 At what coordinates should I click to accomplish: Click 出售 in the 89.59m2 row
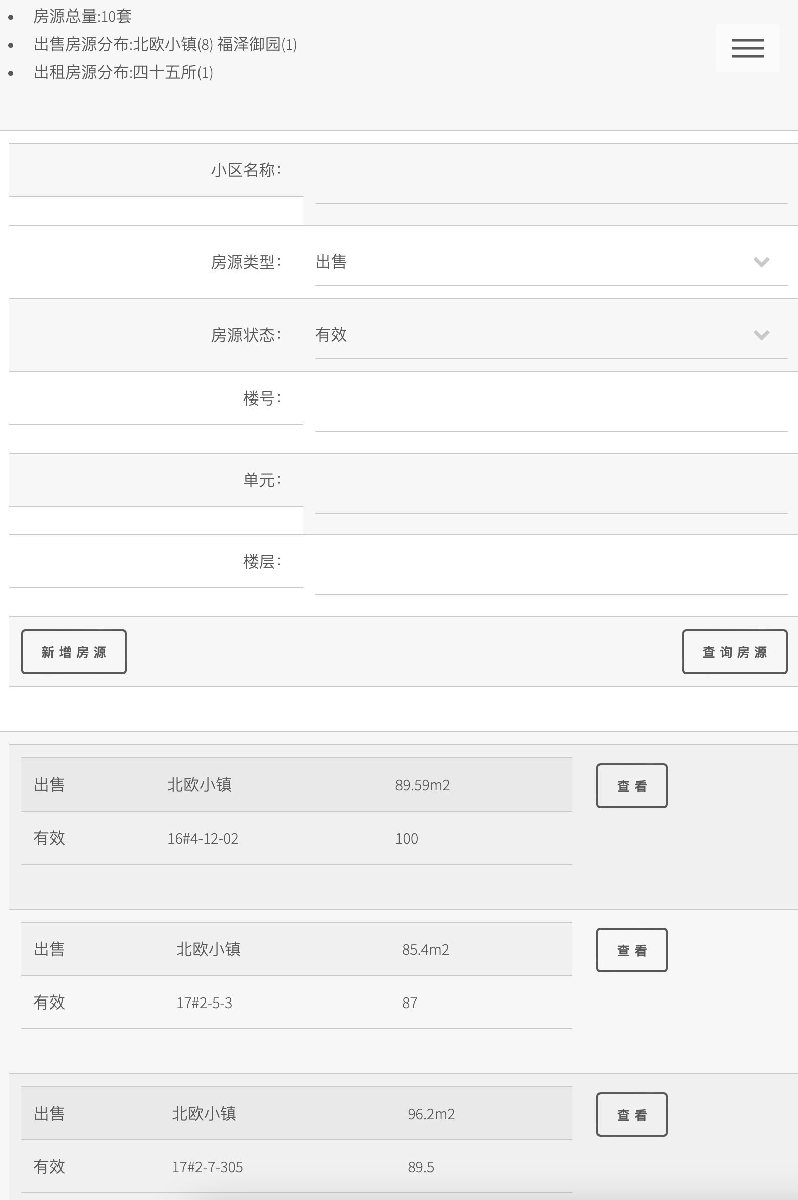tap(49, 785)
